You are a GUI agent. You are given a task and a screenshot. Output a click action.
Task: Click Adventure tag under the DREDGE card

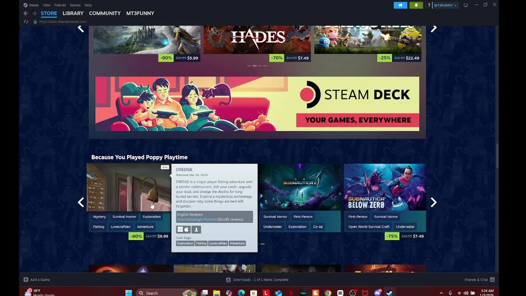pyautogui.click(x=145, y=227)
